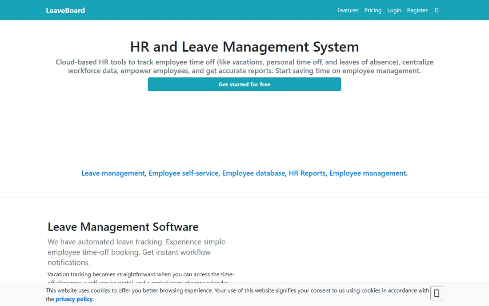Open the Register page

[417, 10]
